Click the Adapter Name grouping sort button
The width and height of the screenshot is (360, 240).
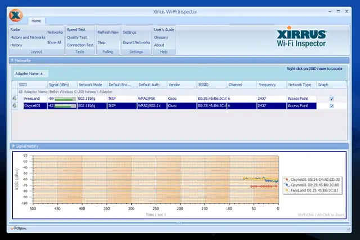[x=30, y=74]
